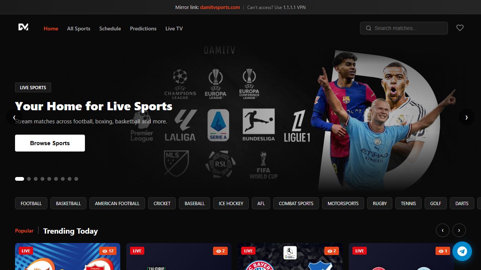Click the 'Your Home for Live Sports' headline

coord(94,106)
